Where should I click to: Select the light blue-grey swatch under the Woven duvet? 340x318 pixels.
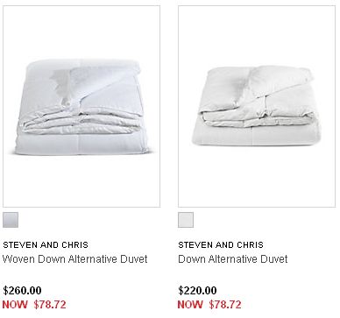pos(11,220)
